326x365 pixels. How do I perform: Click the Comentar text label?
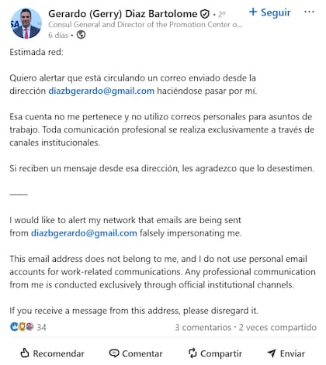click(x=142, y=353)
